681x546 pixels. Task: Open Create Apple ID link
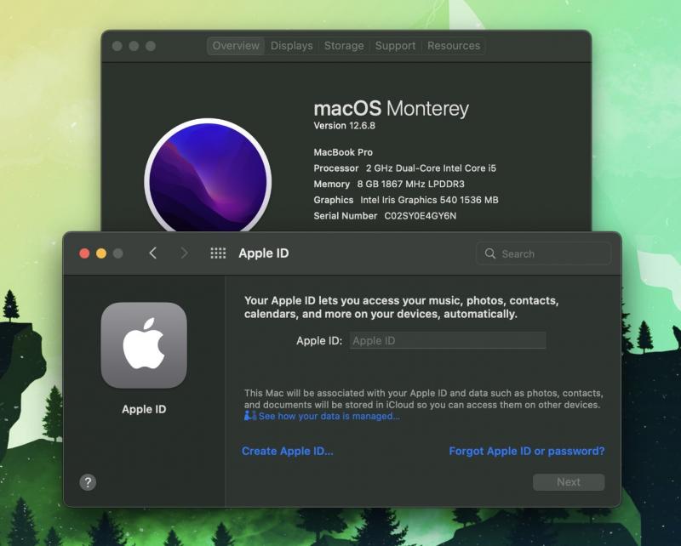[288, 451]
